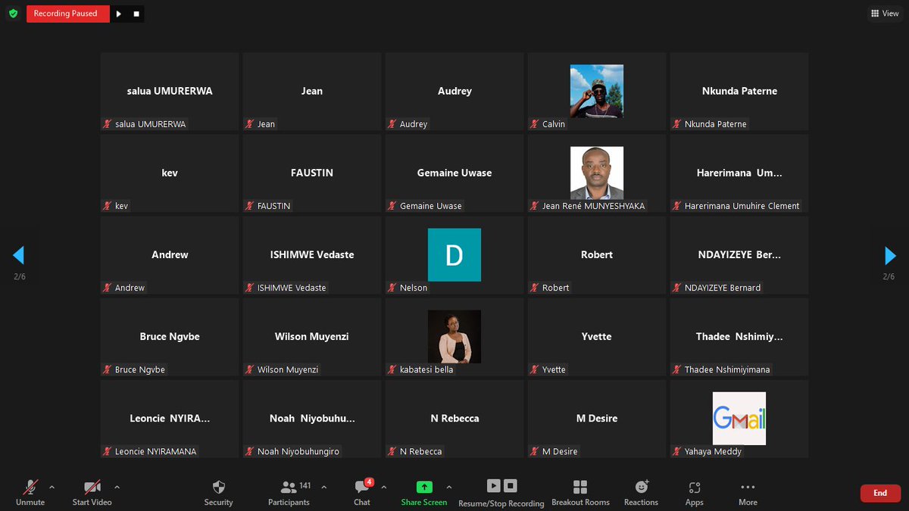Click muted mic icon beside ISHIMWE Vedaste label
The image size is (909, 511).
(x=250, y=288)
